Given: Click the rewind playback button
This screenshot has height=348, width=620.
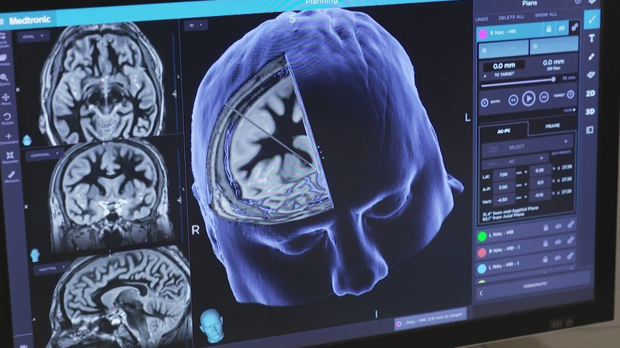Looking at the screenshot, I should [513, 100].
